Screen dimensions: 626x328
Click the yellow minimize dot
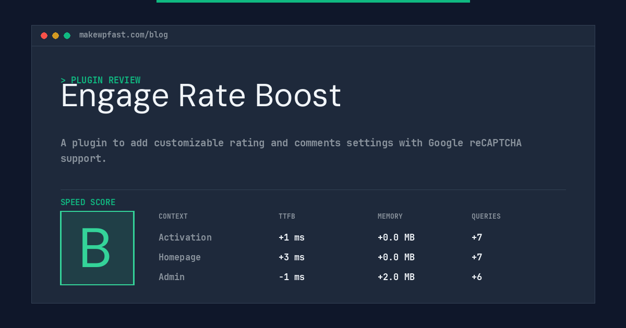pos(55,35)
